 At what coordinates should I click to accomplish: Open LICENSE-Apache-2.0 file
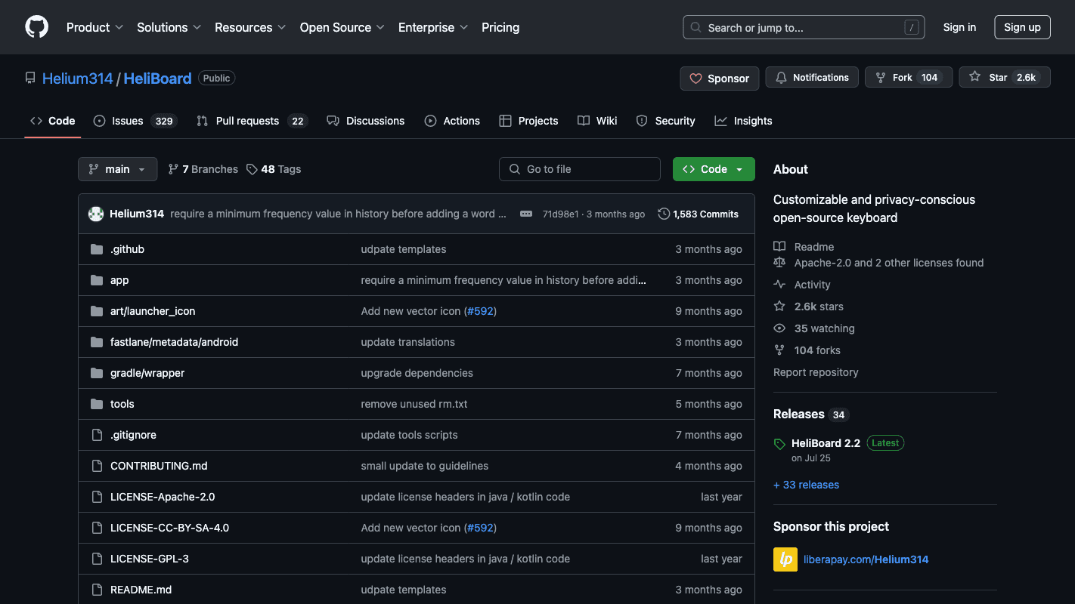click(163, 497)
